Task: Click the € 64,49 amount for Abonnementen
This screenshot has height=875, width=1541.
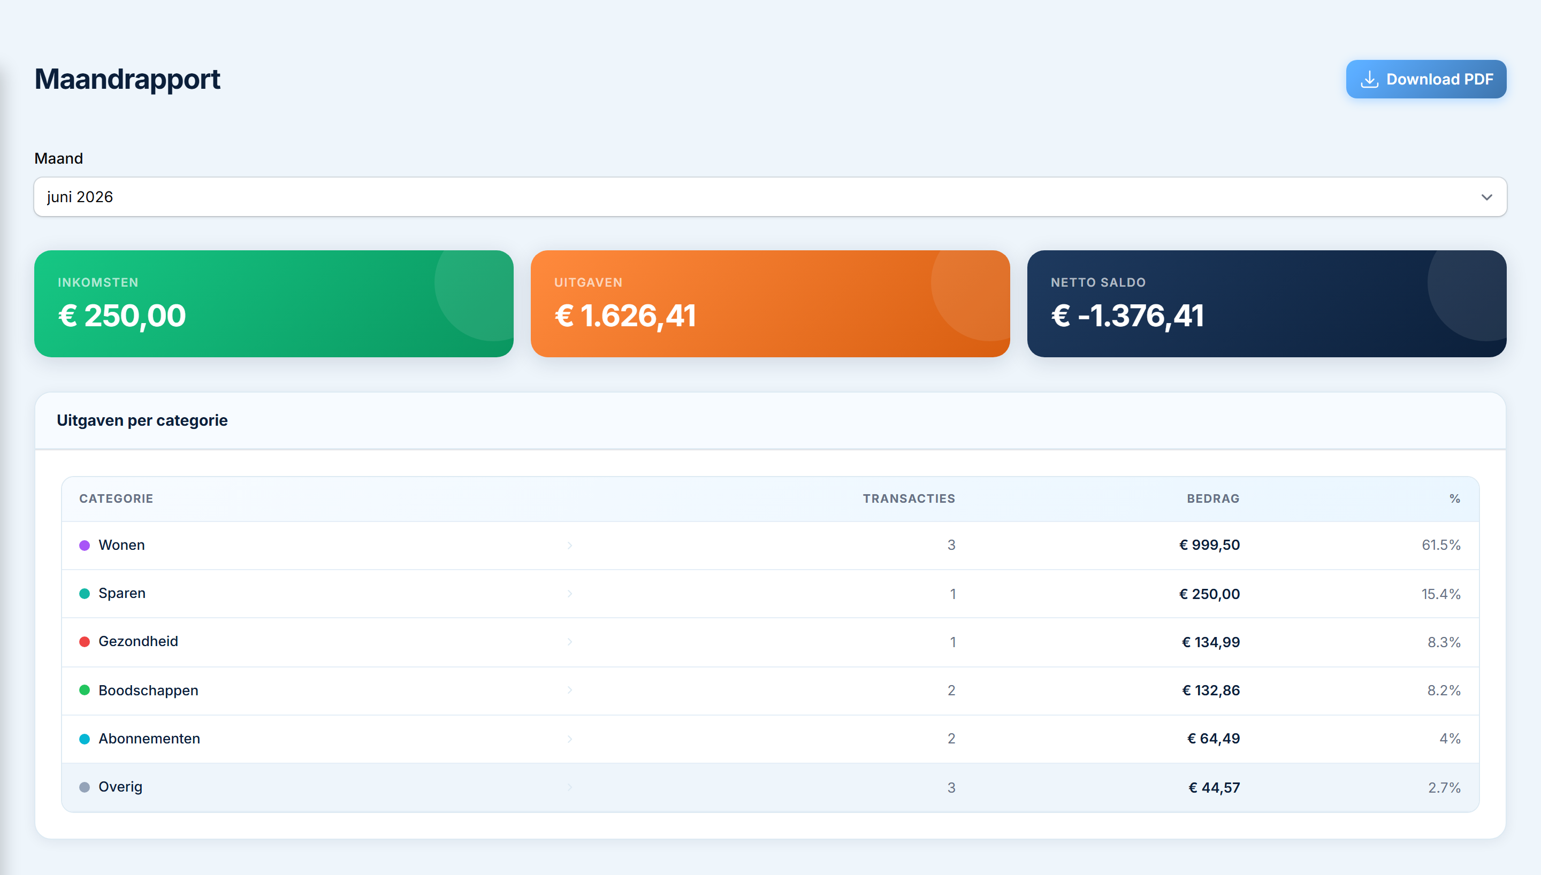Action: tap(1214, 739)
